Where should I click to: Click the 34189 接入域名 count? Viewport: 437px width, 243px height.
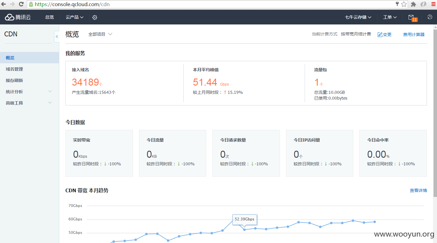[x=86, y=82]
